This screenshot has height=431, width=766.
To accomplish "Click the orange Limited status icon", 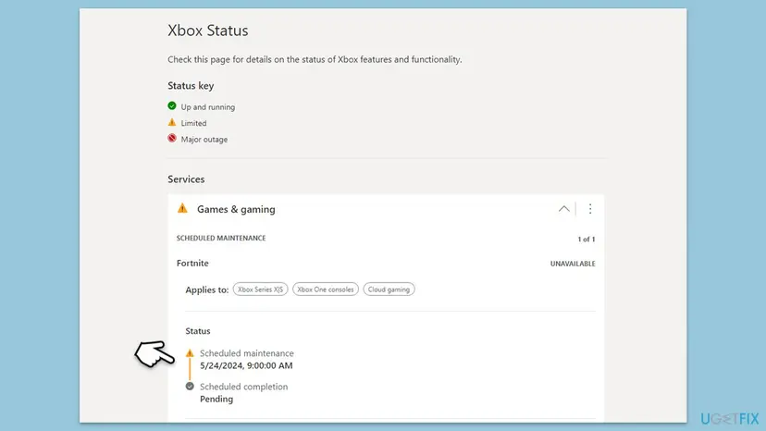I will pos(172,122).
